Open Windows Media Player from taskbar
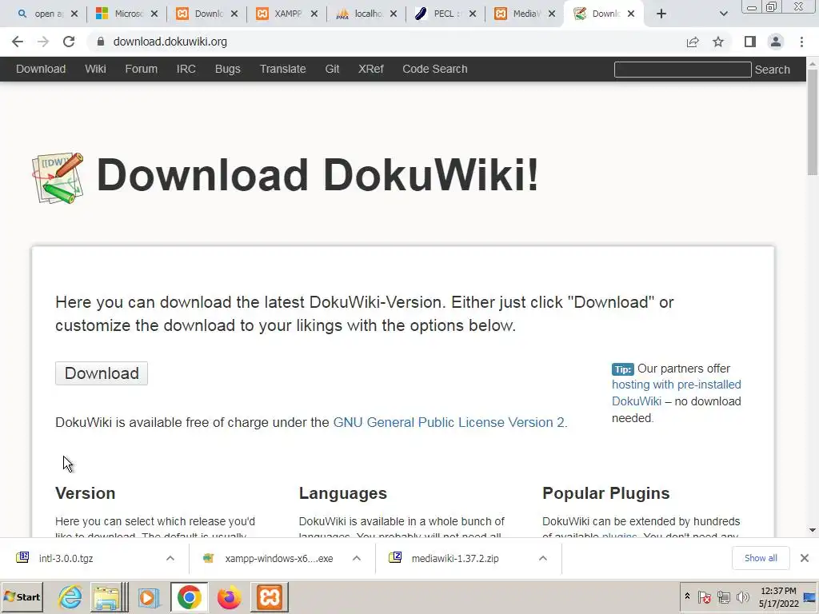The image size is (819, 614). [148, 597]
